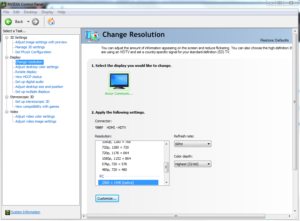This screenshot has height=221, width=300.
Task: Open Adjust image settings with preview
Action: (x=41, y=42)
